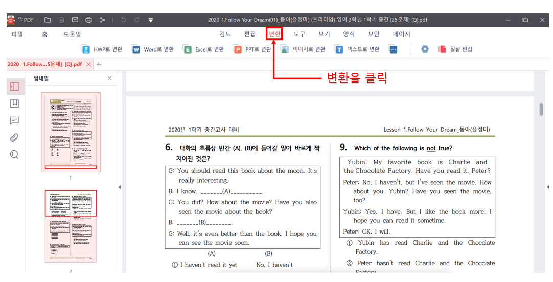
Task: Close the 2020 1.Follow...[Q].pdf tab
Action: pos(88,64)
